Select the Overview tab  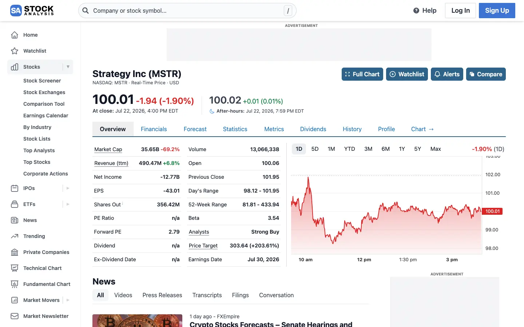pyautogui.click(x=113, y=129)
